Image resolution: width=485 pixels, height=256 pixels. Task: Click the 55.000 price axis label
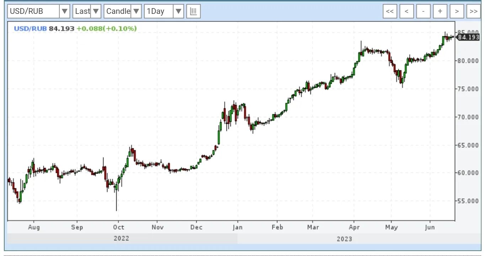468,201
